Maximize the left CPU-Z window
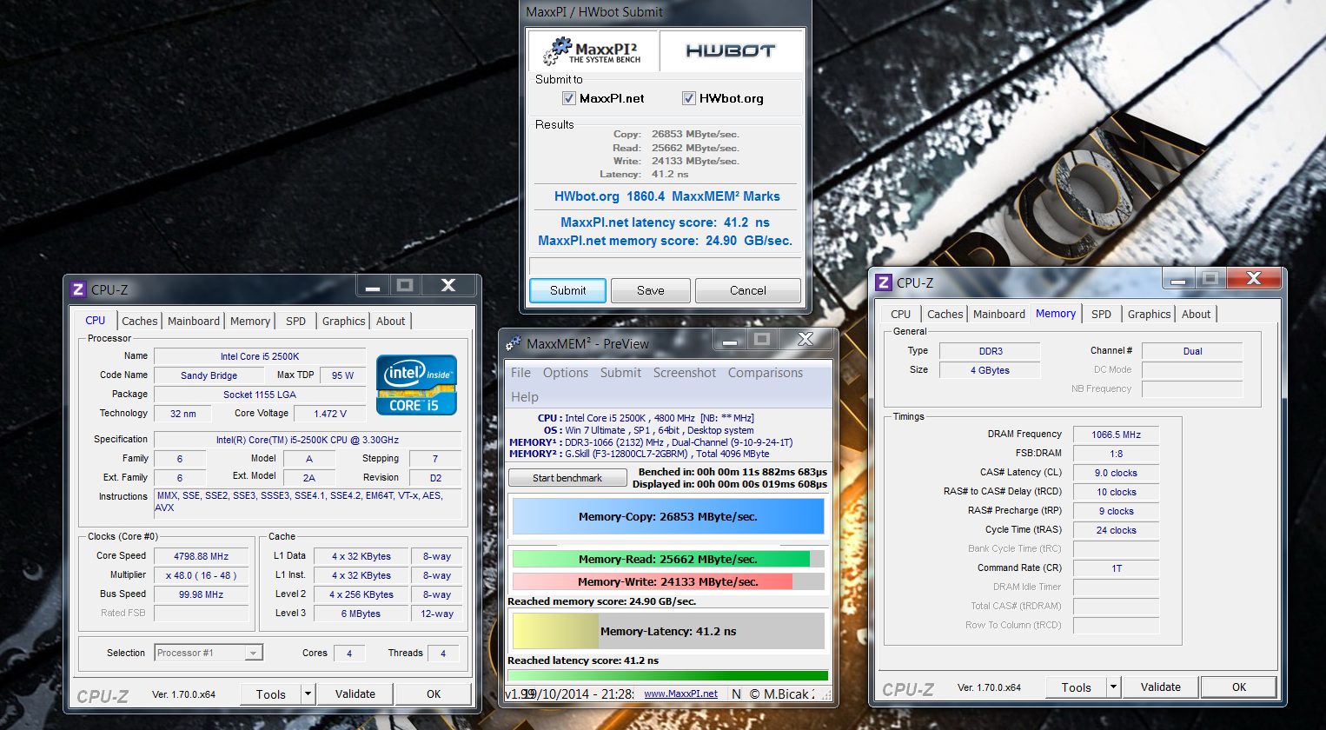 point(405,285)
